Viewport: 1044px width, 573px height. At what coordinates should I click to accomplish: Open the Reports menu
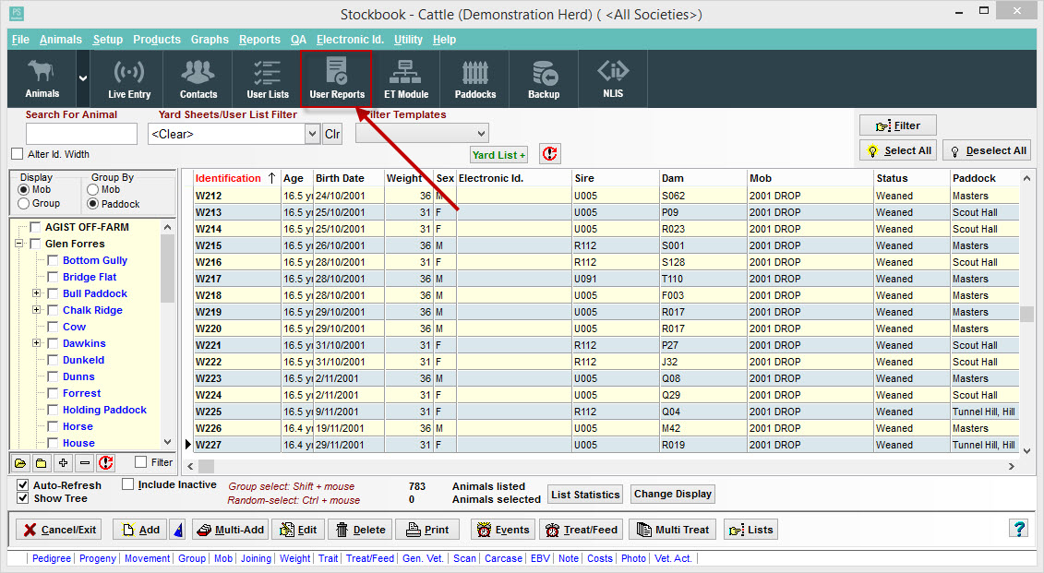259,40
